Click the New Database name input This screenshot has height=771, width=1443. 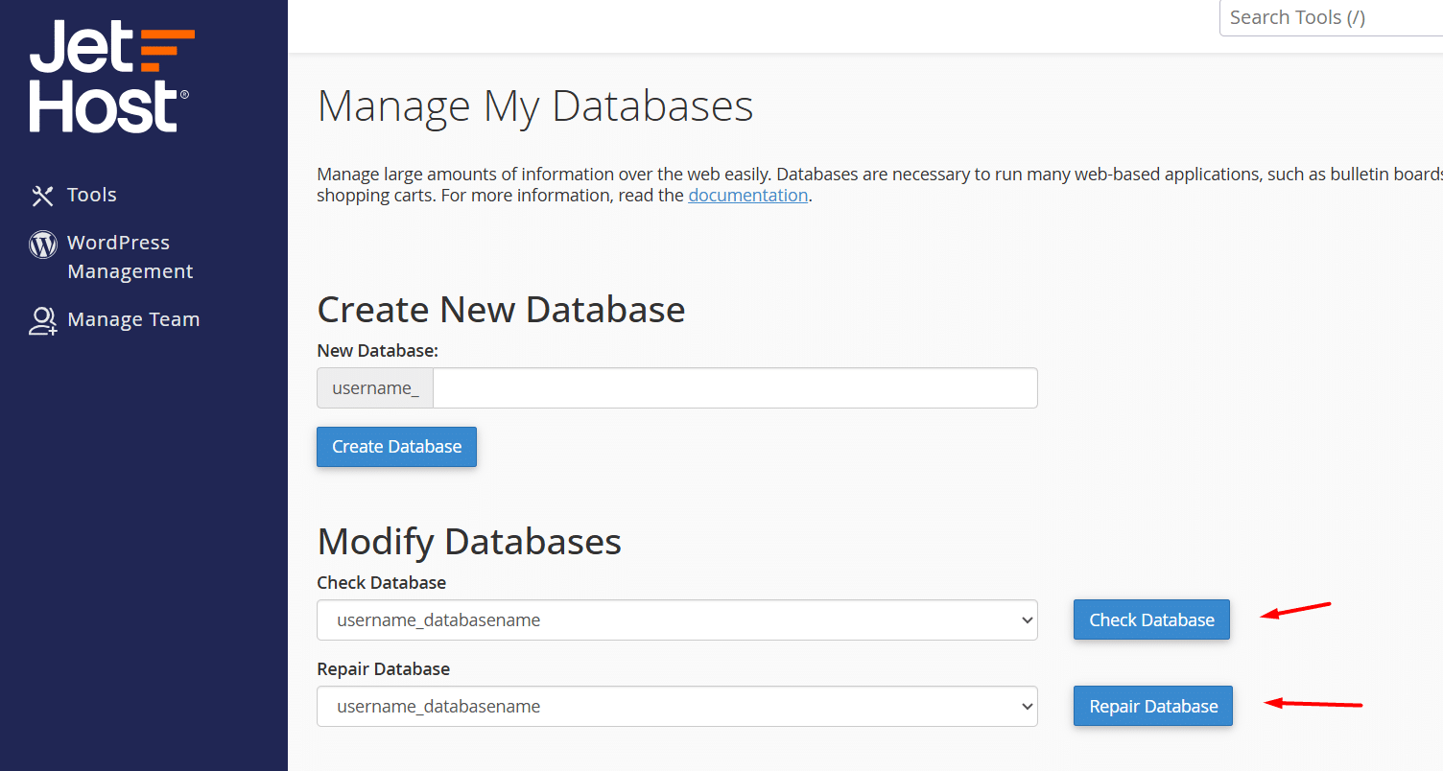(735, 388)
